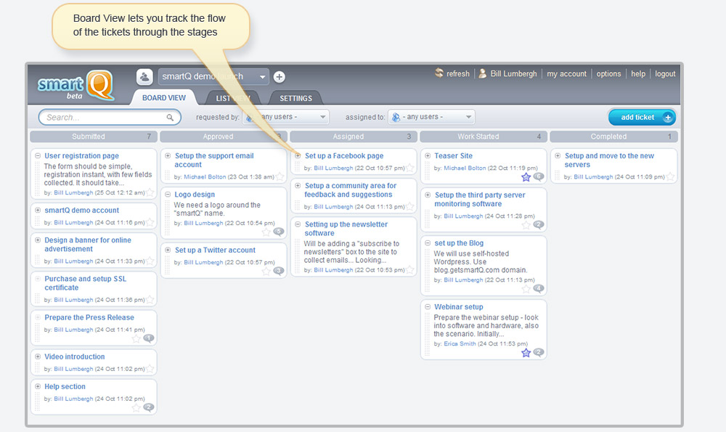
Task: Click comment bubble on set up the Blog
Action: pos(538,288)
